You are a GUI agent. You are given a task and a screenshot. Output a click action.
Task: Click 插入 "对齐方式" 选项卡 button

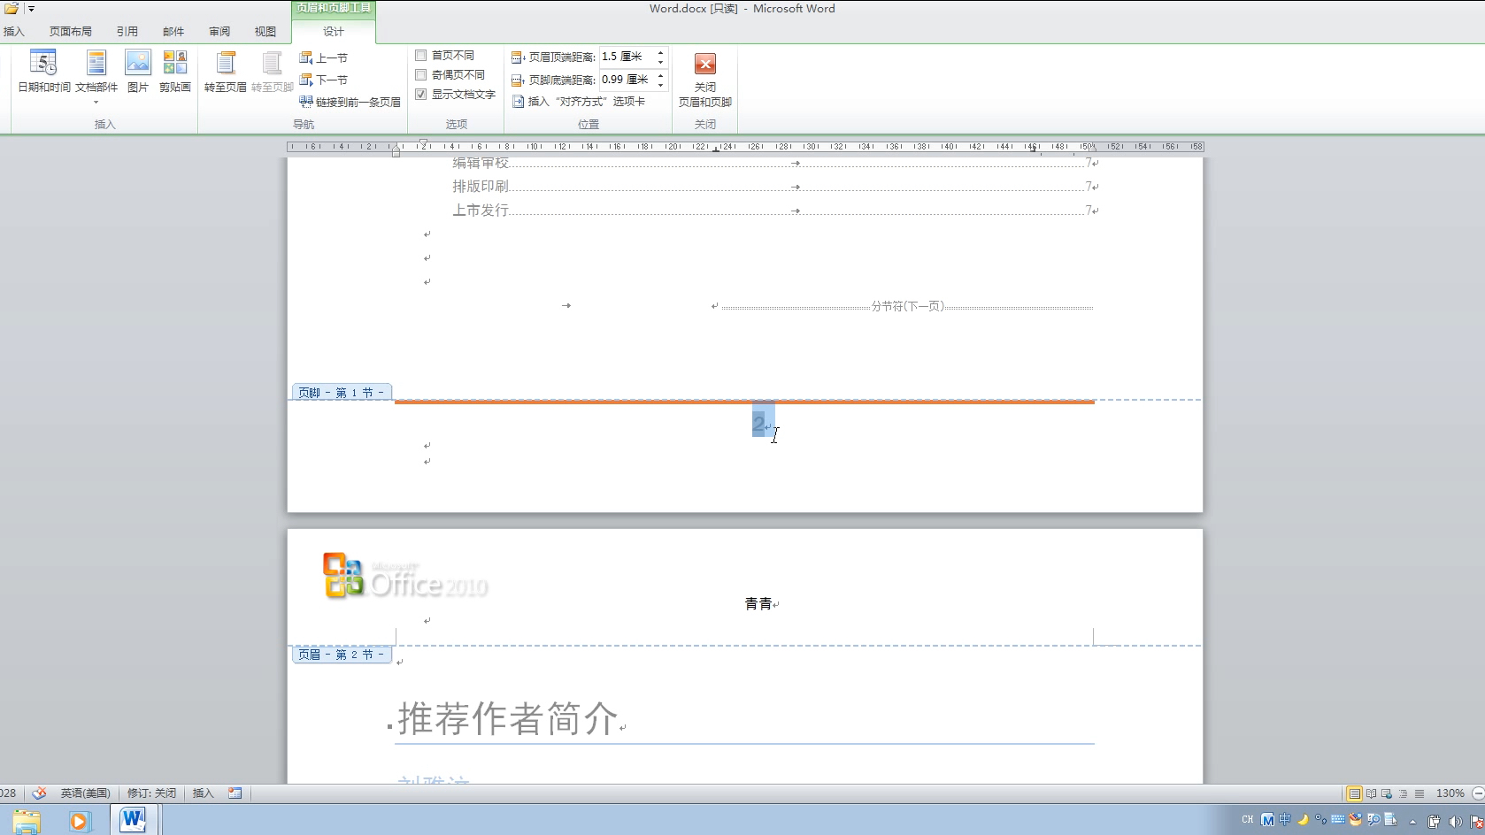pos(580,101)
